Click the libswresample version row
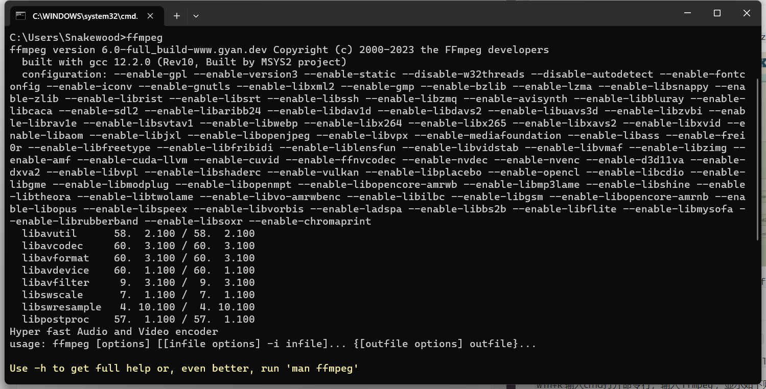The height and width of the screenshot is (389, 766). click(x=138, y=307)
